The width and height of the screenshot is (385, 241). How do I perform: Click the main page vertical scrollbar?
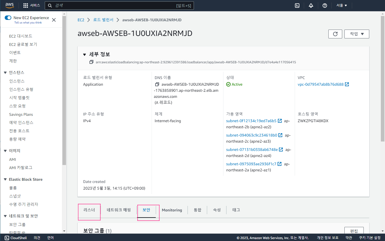[x=383, y=79]
